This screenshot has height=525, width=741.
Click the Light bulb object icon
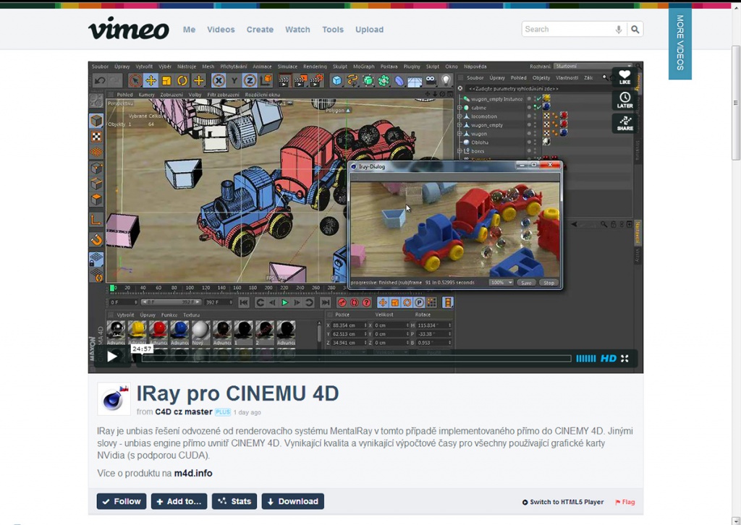tap(446, 81)
